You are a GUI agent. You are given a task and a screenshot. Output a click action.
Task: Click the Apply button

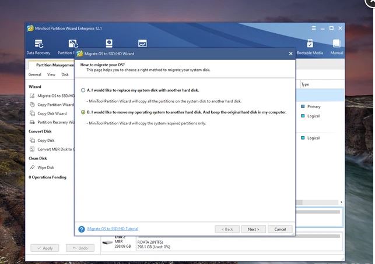45,248
